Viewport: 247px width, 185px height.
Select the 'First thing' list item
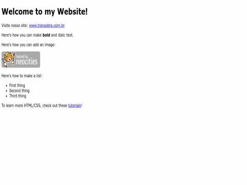[x=17, y=85]
